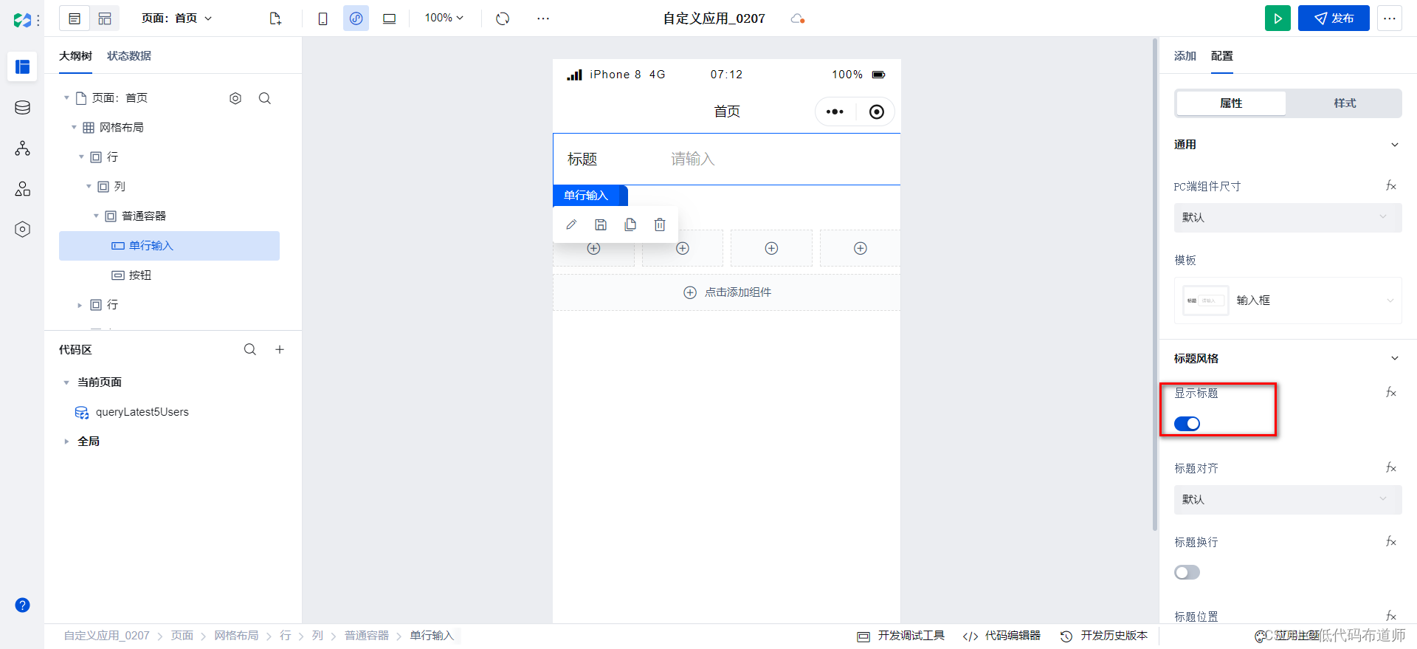This screenshot has width=1417, height=649.
Task: Collapse the 列 tree node
Action: (x=89, y=186)
